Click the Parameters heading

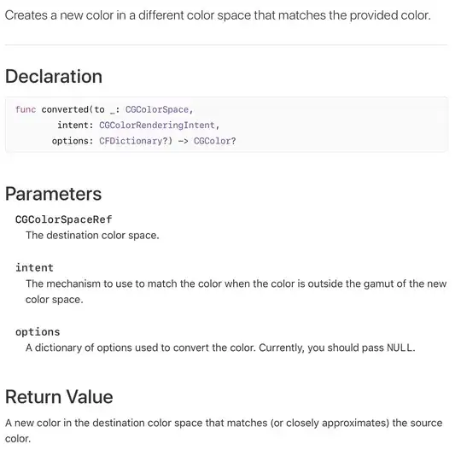point(53,194)
